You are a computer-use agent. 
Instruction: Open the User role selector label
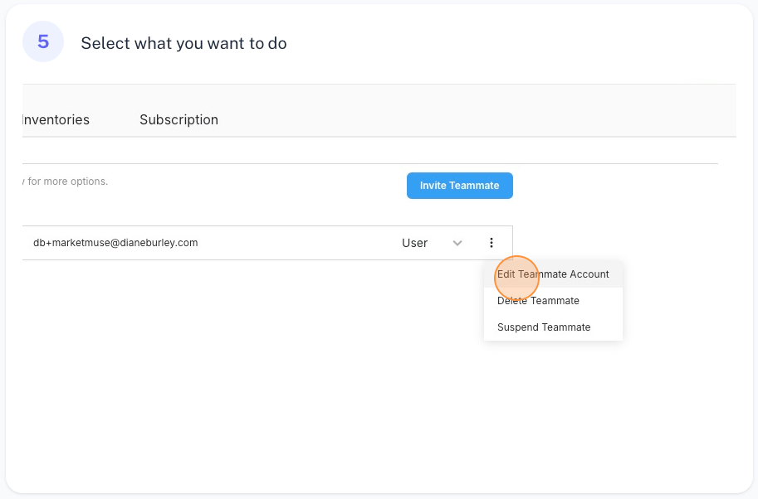click(415, 243)
